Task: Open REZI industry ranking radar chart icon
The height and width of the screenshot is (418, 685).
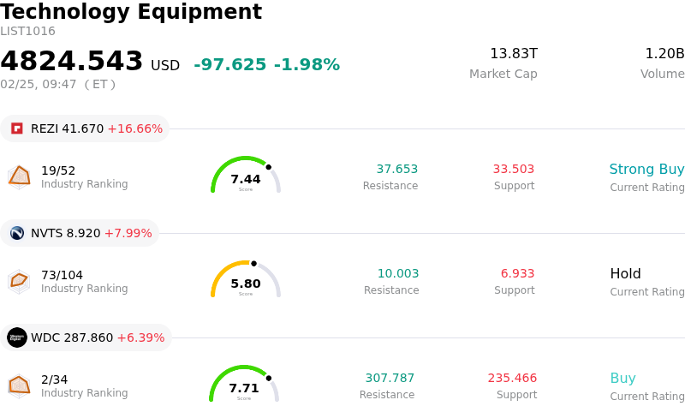Action: pyautogui.click(x=19, y=176)
